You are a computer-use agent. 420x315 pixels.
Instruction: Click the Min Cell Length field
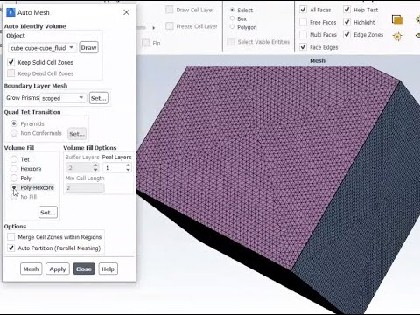(x=85, y=187)
